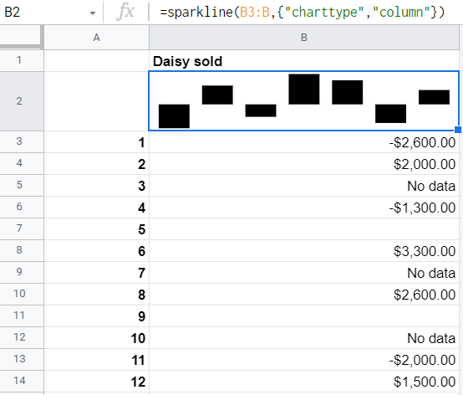Screen dimensions: 463x395
Task: Select the cell showing $1,500.00
Action: [304, 382]
